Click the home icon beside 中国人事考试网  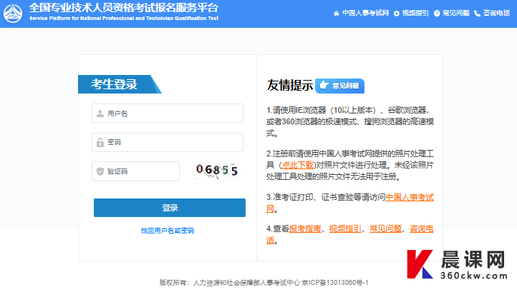[x=337, y=13]
